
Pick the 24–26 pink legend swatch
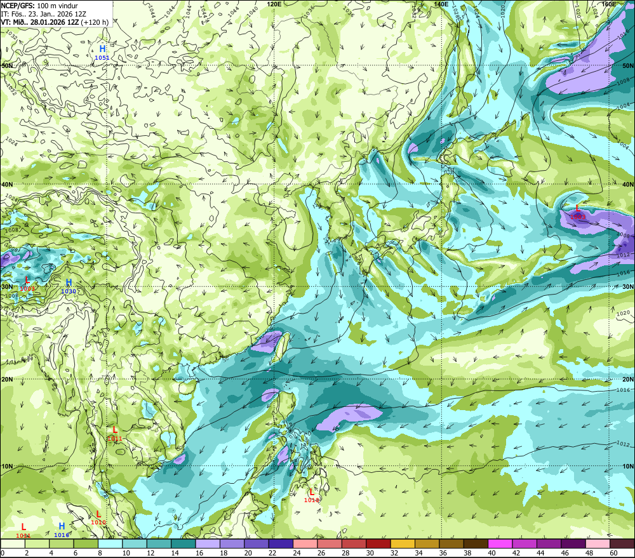click(305, 544)
